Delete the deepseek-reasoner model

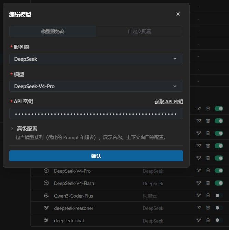click(208, 207)
